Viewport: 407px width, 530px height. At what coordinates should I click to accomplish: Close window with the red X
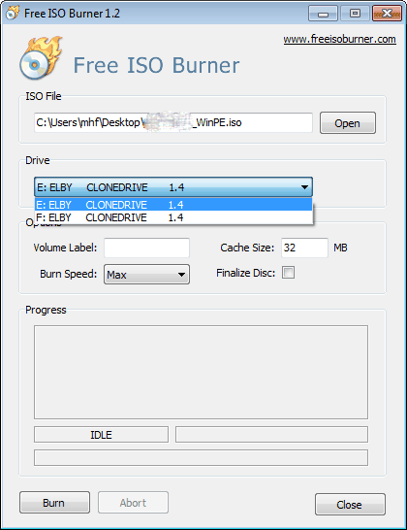[x=387, y=14]
